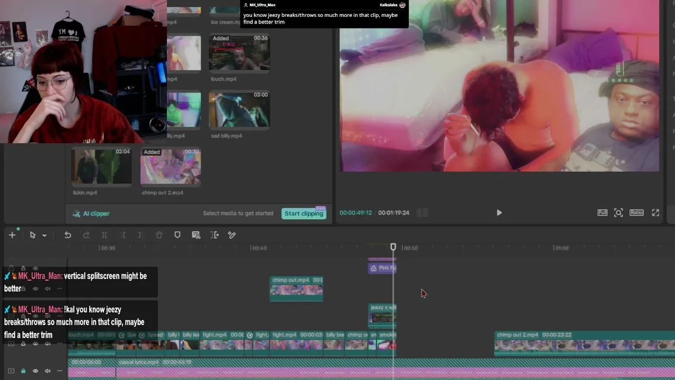
Task: Open the Ratio setting for the preview
Action: (637, 213)
